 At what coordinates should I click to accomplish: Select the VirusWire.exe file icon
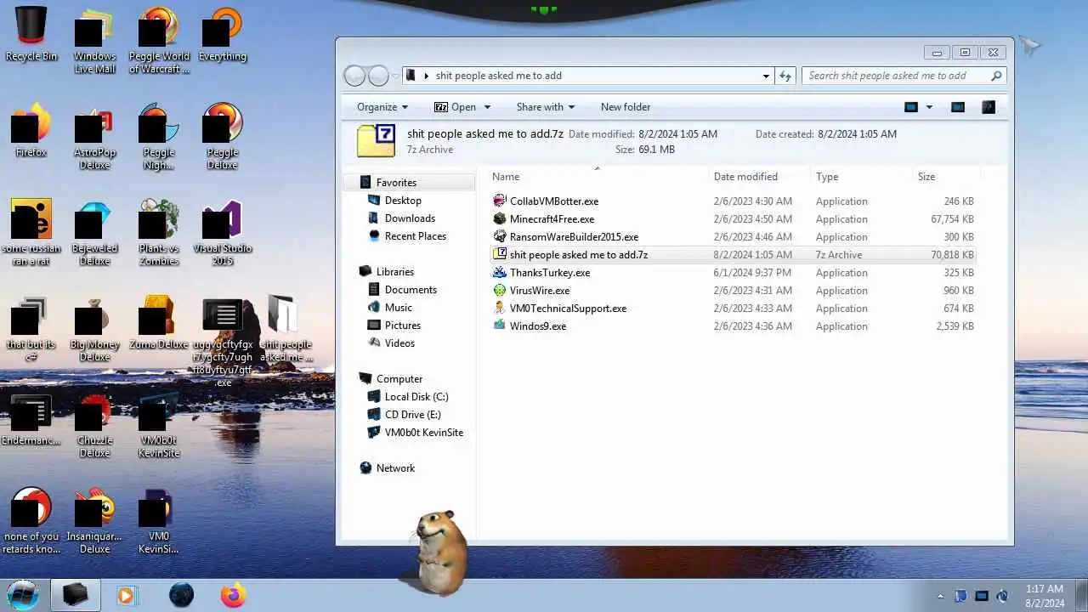coord(500,291)
